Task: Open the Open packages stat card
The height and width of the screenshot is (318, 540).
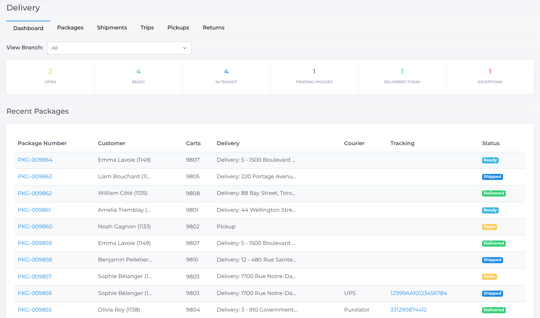Action: (x=50, y=77)
